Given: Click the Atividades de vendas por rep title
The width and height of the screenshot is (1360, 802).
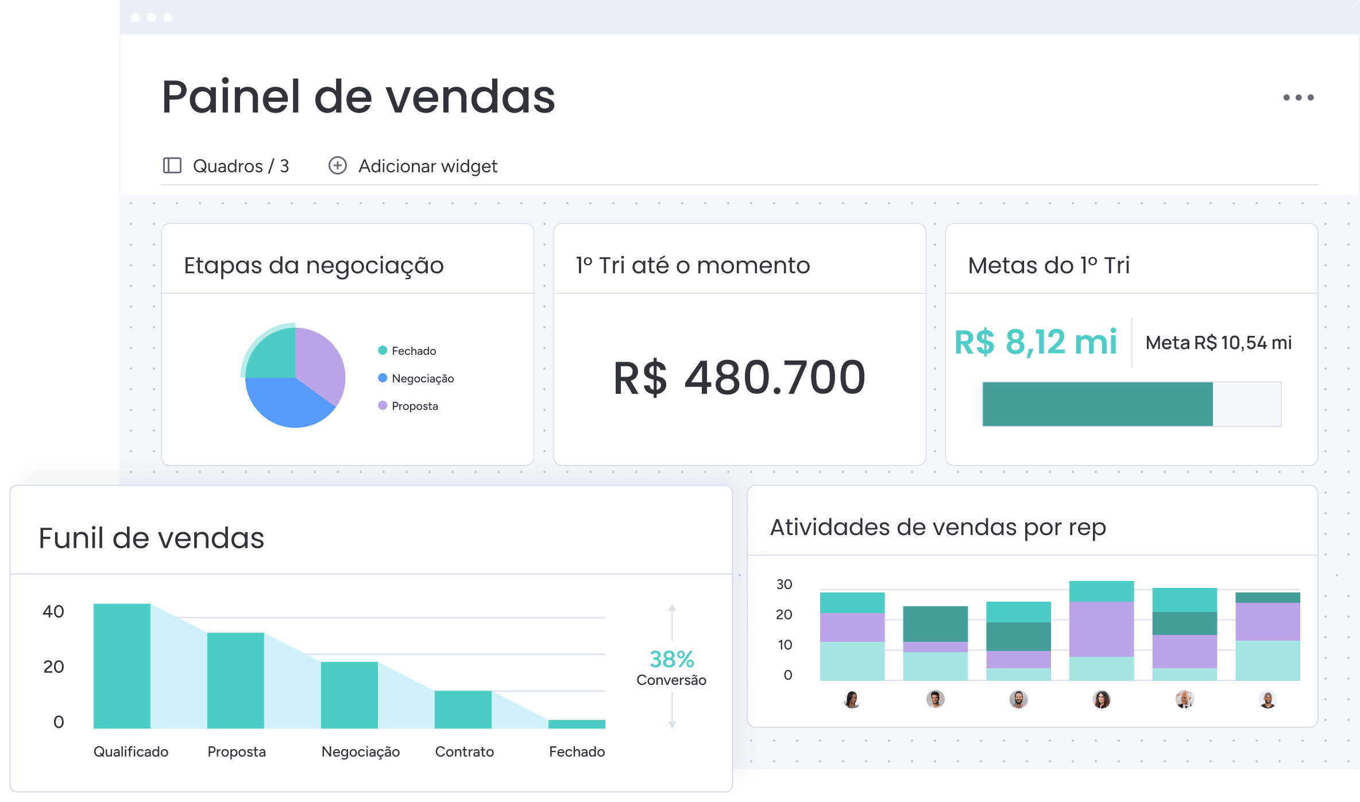Looking at the screenshot, I should (x=938, y=528).
